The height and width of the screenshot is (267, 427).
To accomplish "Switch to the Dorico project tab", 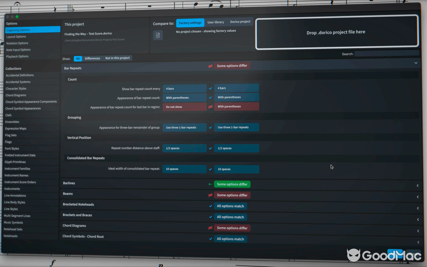I will tap(240, 21).
